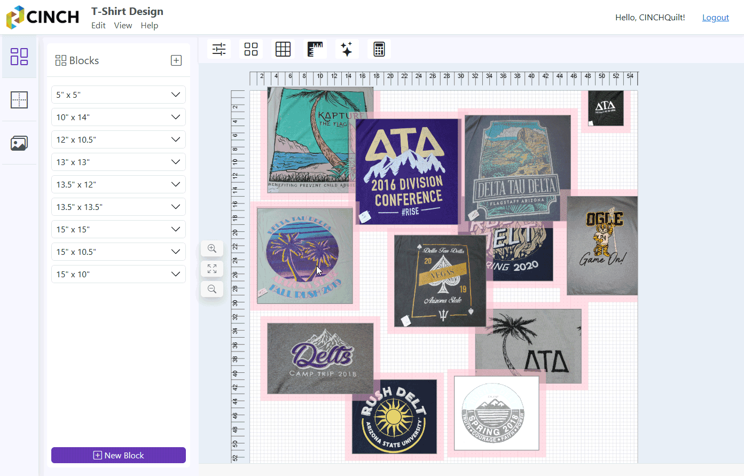The width and height of the screenshot is (744, 476).
Task: Click the Logout link
Action: tap(715, 18)
